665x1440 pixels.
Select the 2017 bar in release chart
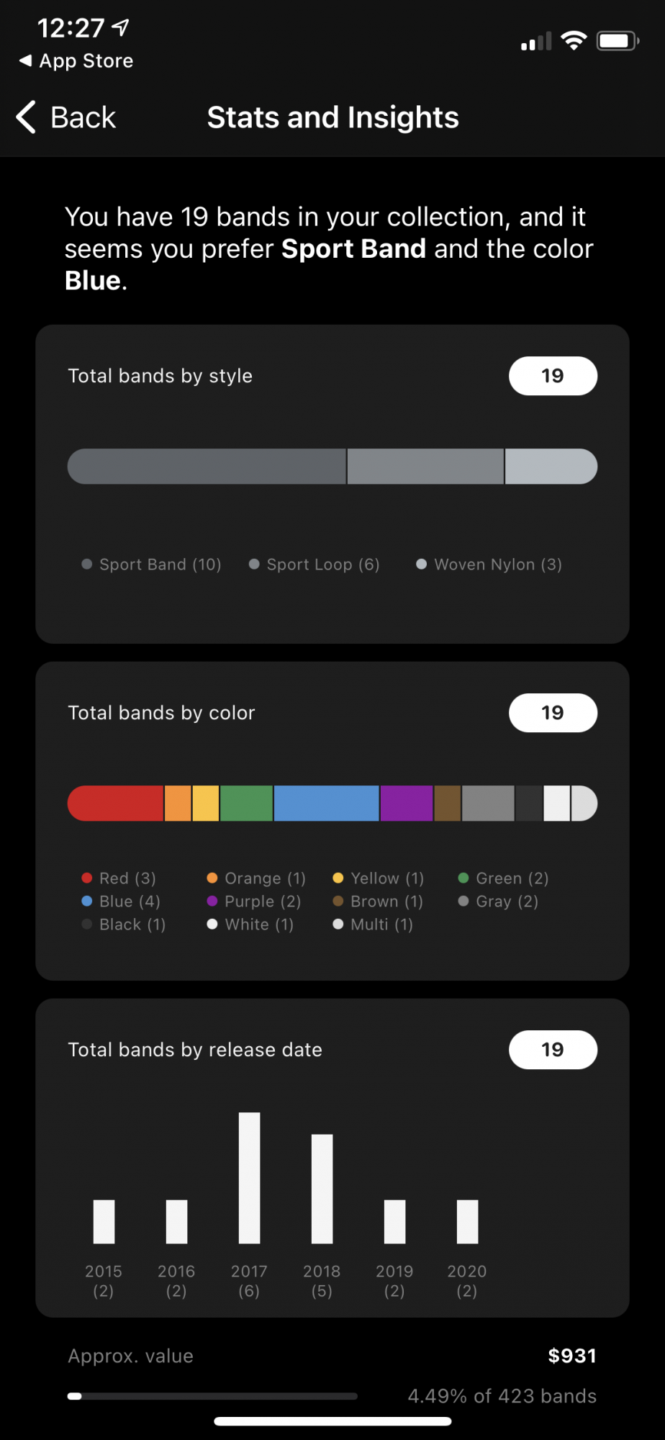tap(249, 1178)
